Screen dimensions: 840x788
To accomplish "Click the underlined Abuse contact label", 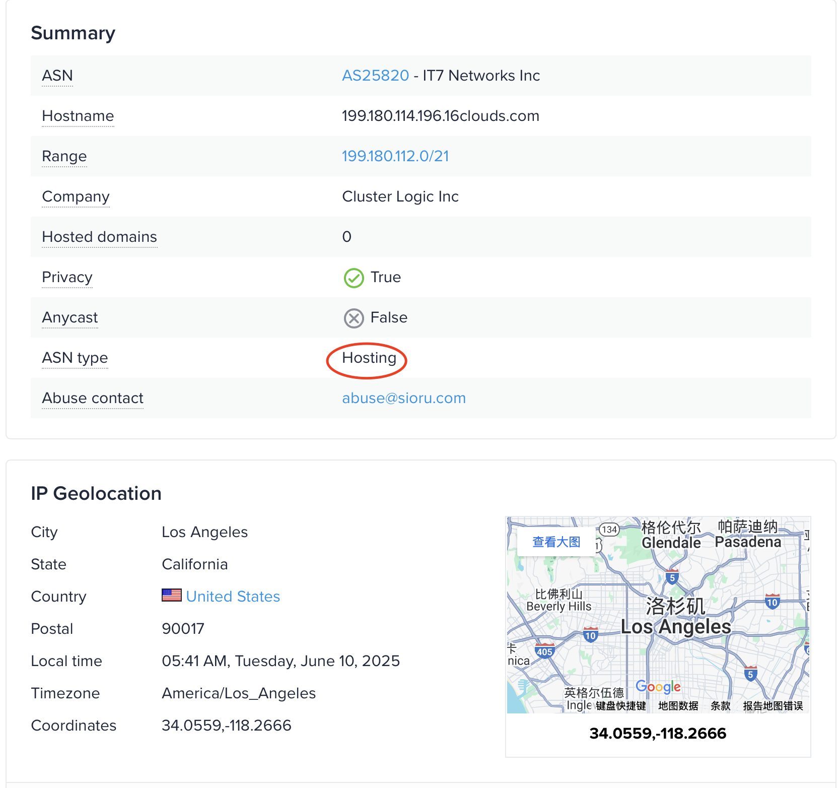I will 93,398.
